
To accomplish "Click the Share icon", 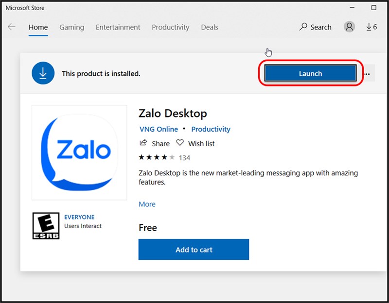I will pos(143,143).
